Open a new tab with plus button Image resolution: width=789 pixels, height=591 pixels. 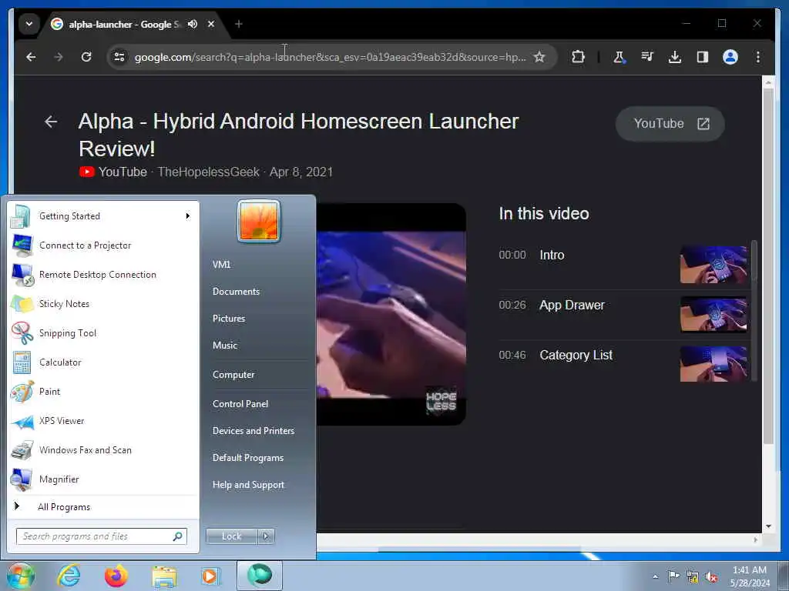239,24
